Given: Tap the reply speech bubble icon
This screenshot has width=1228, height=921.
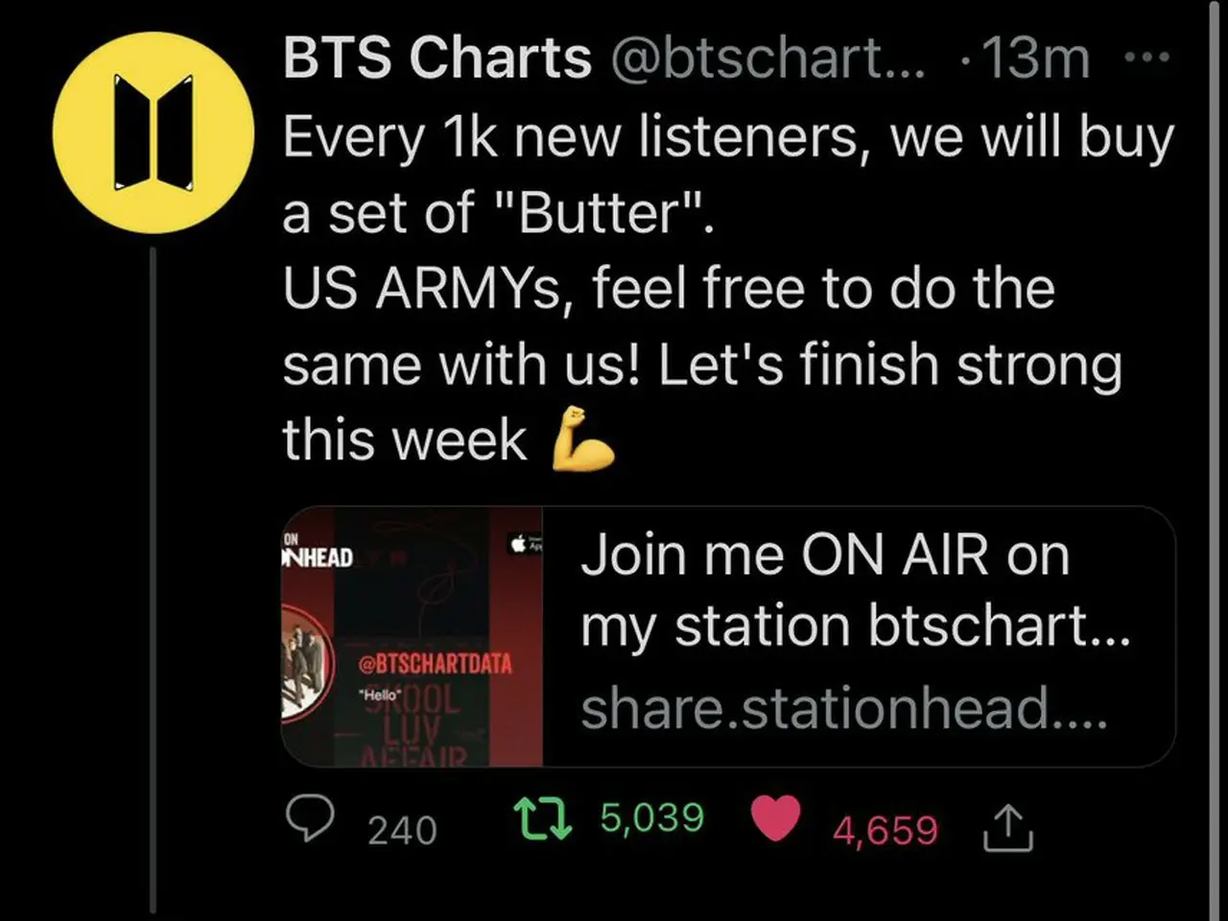Looking at the screenshot, I should tap(311, 819).
